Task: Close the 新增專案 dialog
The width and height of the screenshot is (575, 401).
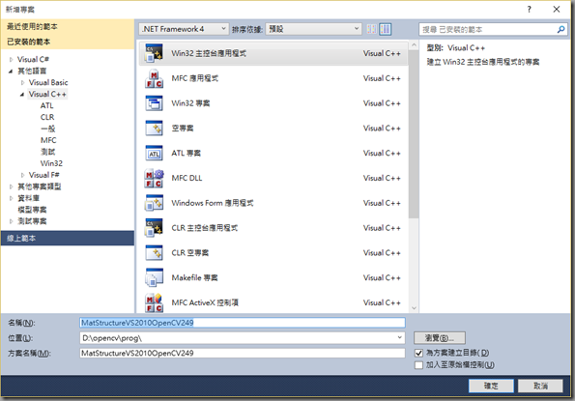Action: (x=557, y=9)
